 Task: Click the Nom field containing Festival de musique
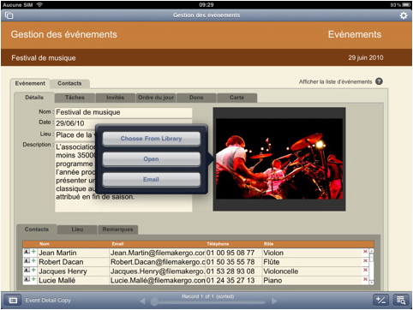pyautogui.click(x=123, y=112)
